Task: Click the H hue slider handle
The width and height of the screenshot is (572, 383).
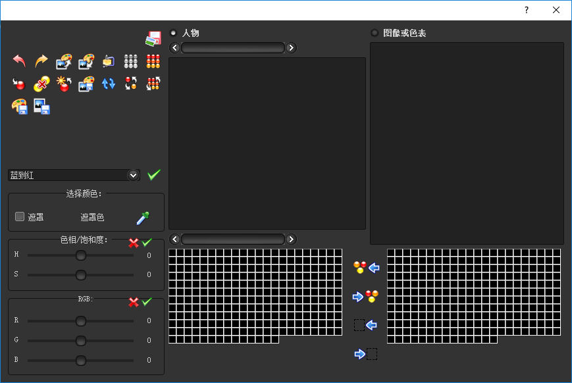Action: pyautogui.click(x=81, y=255)
